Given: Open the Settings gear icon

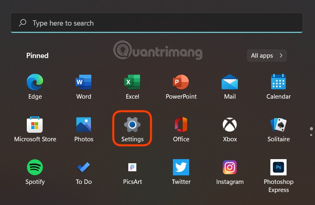Looking at the screenshot, I should (132, 125).
